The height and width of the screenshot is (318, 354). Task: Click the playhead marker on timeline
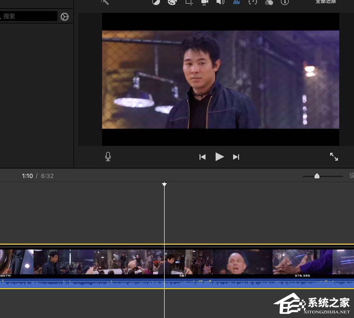pyautogui.click(x=165, y=184)
